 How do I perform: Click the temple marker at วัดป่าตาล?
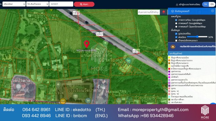click(x=19, y=87)
